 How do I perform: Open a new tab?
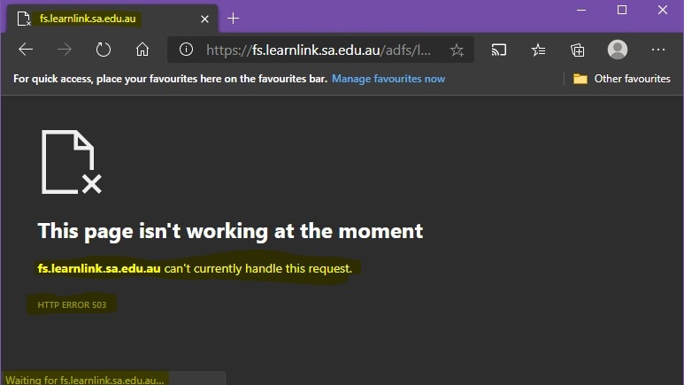tap(234, 19)
